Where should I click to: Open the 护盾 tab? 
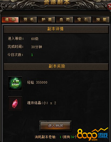(47, 19)
